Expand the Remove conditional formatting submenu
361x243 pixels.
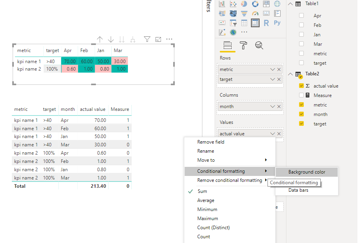pyautogui.click(x=230, y=180)
